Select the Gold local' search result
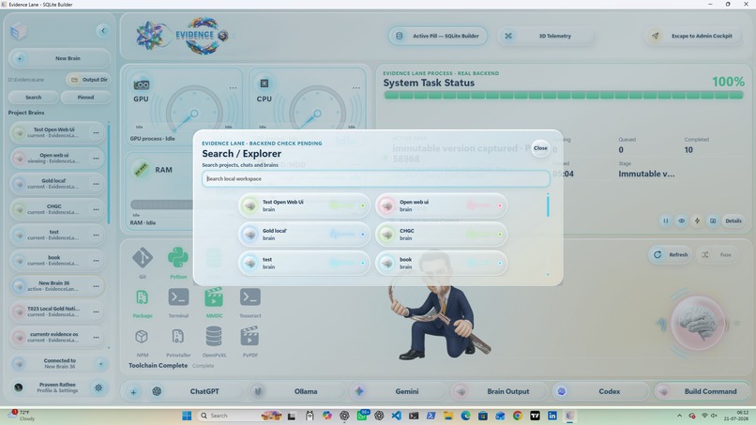 (x=304, y=235)
